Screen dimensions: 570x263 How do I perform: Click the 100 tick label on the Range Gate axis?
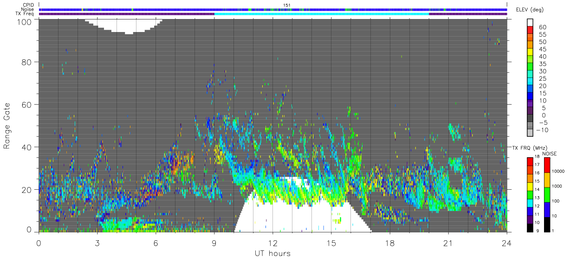pyautogui.click(x=25, y=22)
